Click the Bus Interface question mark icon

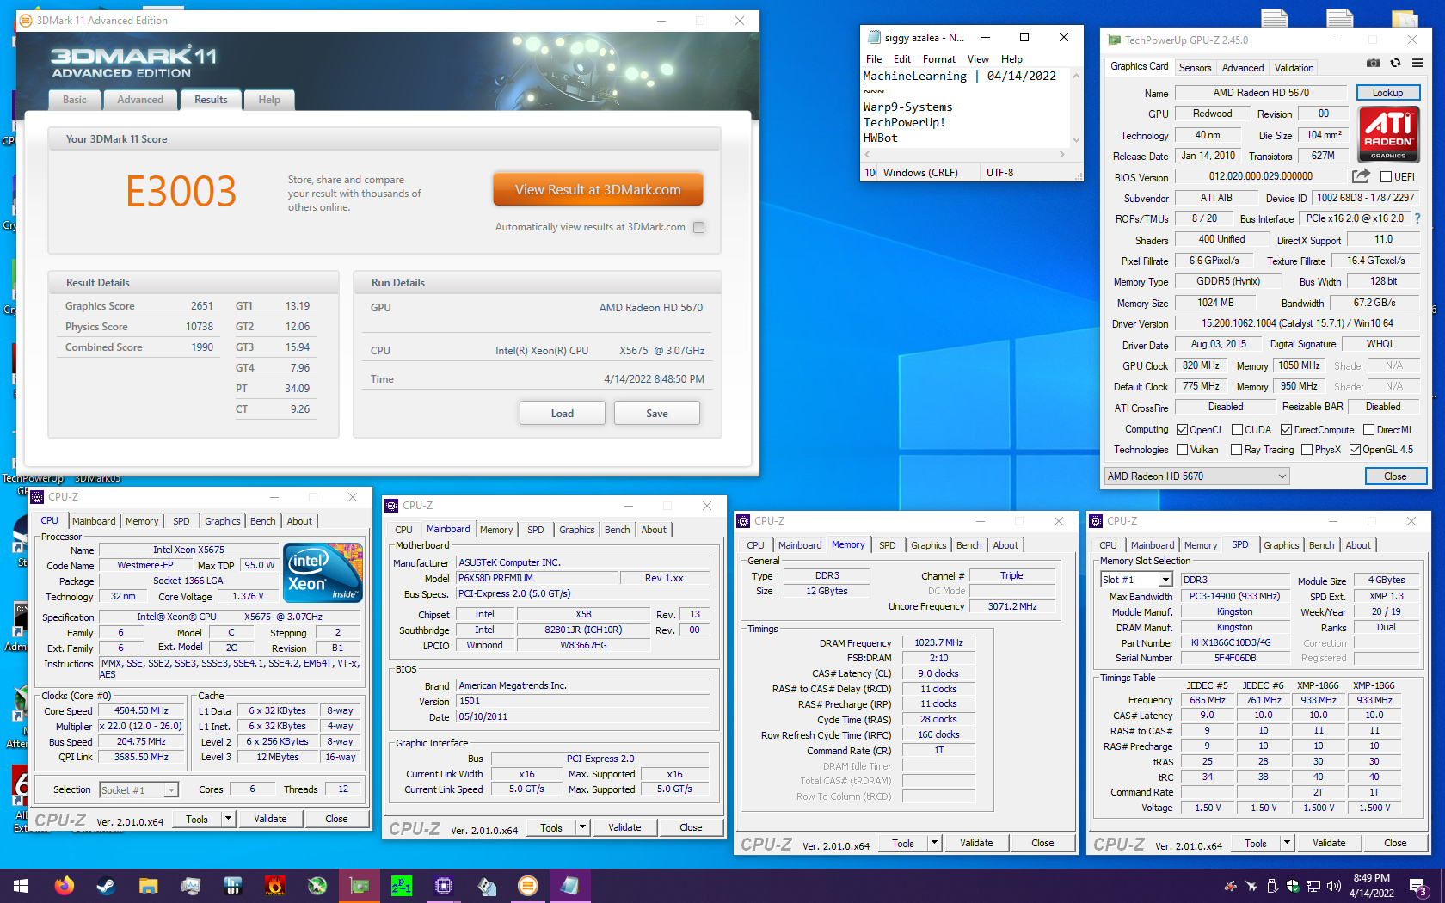point(1417,218)
